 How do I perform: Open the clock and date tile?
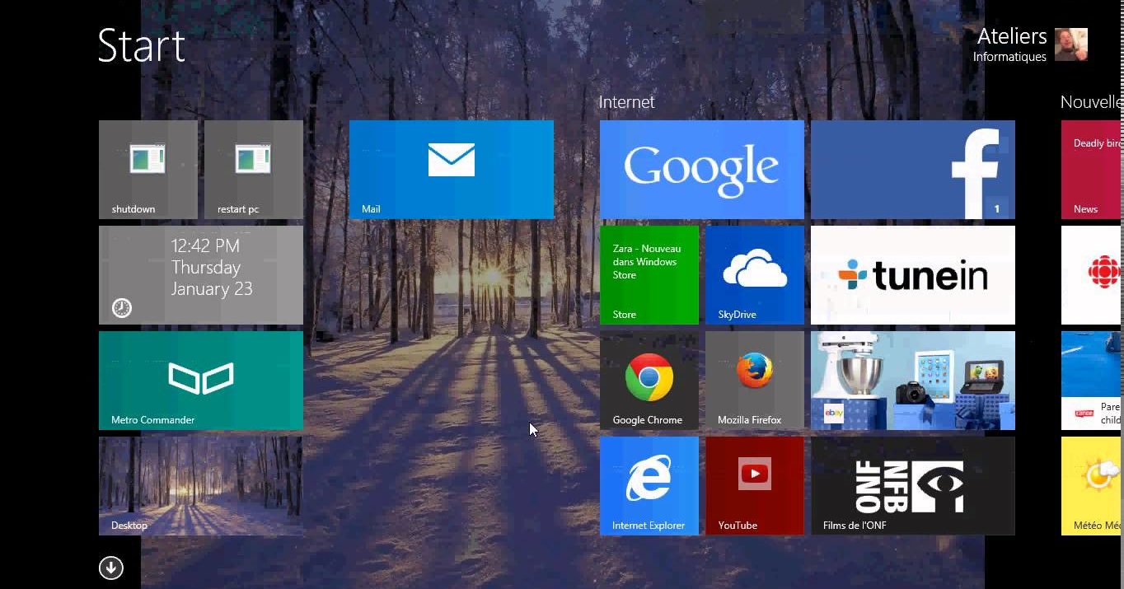tap(200, 274)
